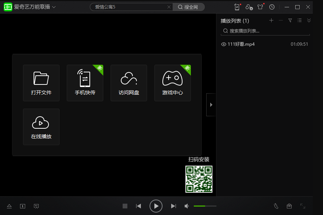Click the cloud download icon in title bar

click(x=249, y=7)
